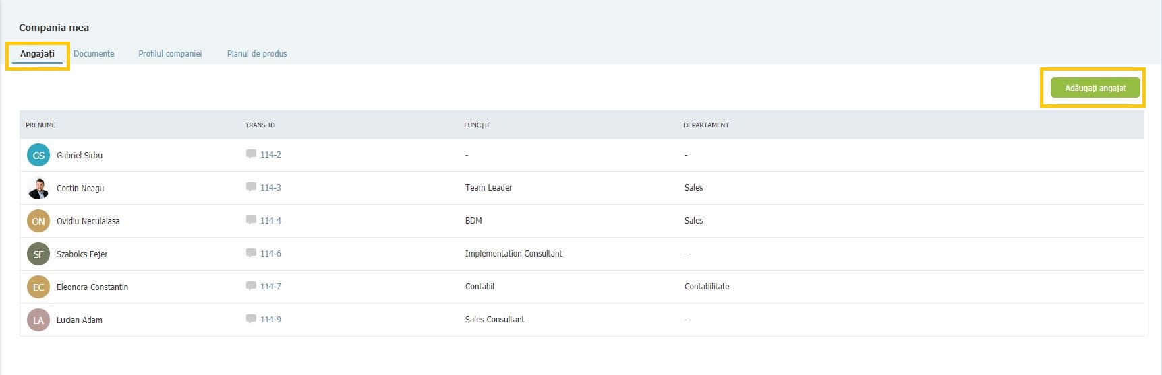Switch to the Documente tab

point(94,54)
